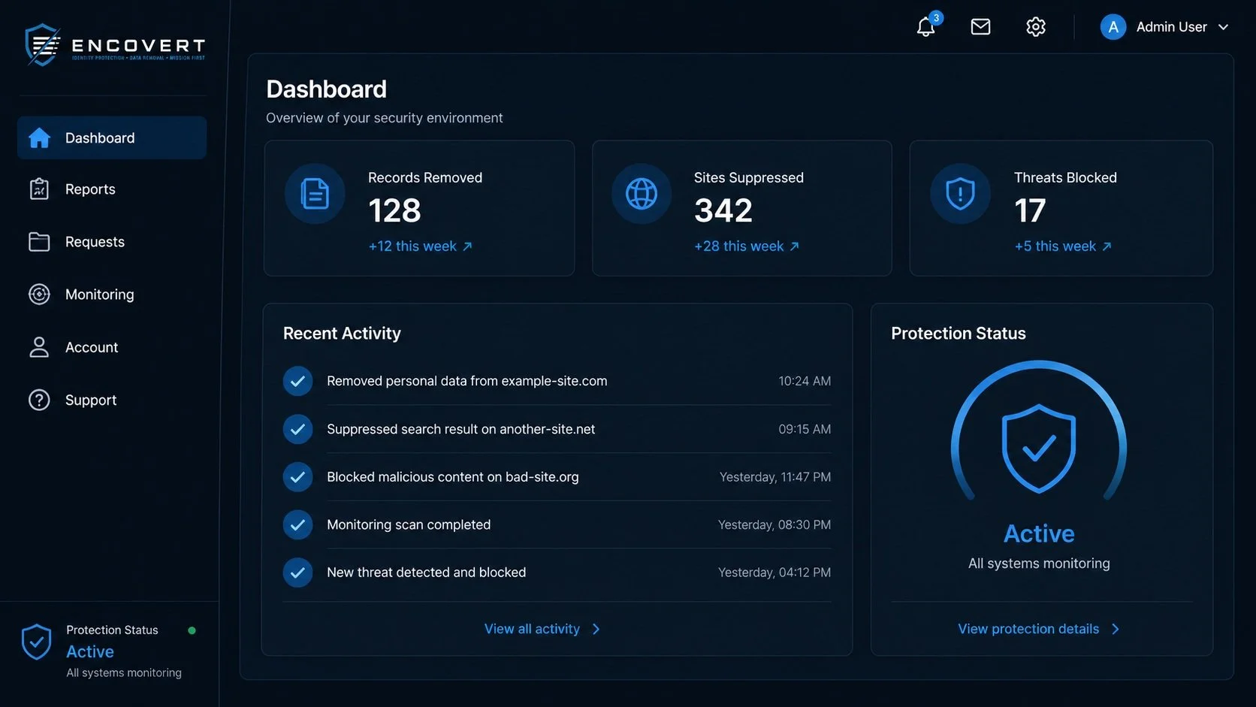The width and height of the screenshot is (1256, 707).
Task: Open settings gear icon
Action: (1036, 27)
